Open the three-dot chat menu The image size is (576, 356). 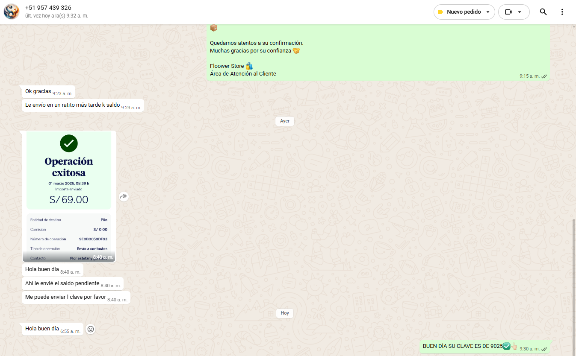point(562,12)
